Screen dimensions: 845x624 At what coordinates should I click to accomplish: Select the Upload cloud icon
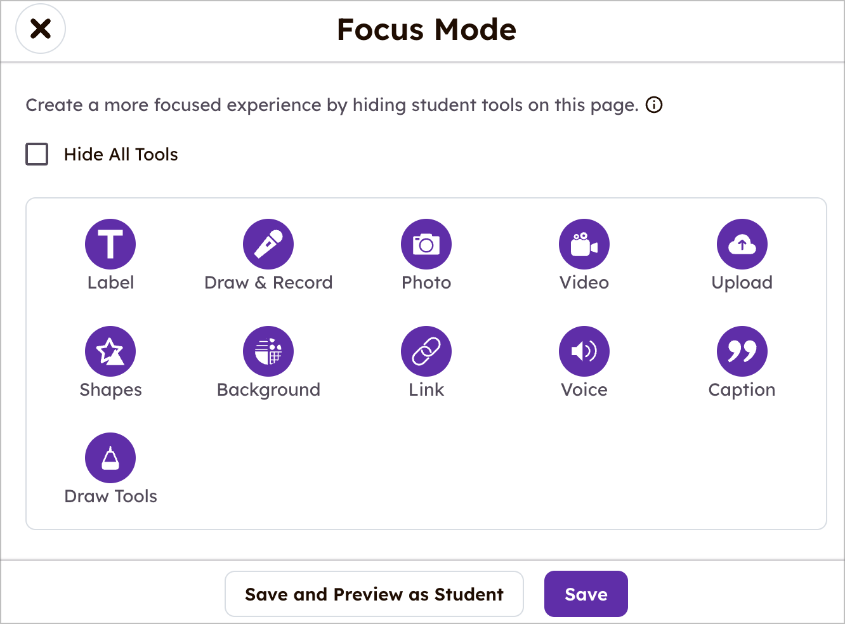[x=742, y=244]
